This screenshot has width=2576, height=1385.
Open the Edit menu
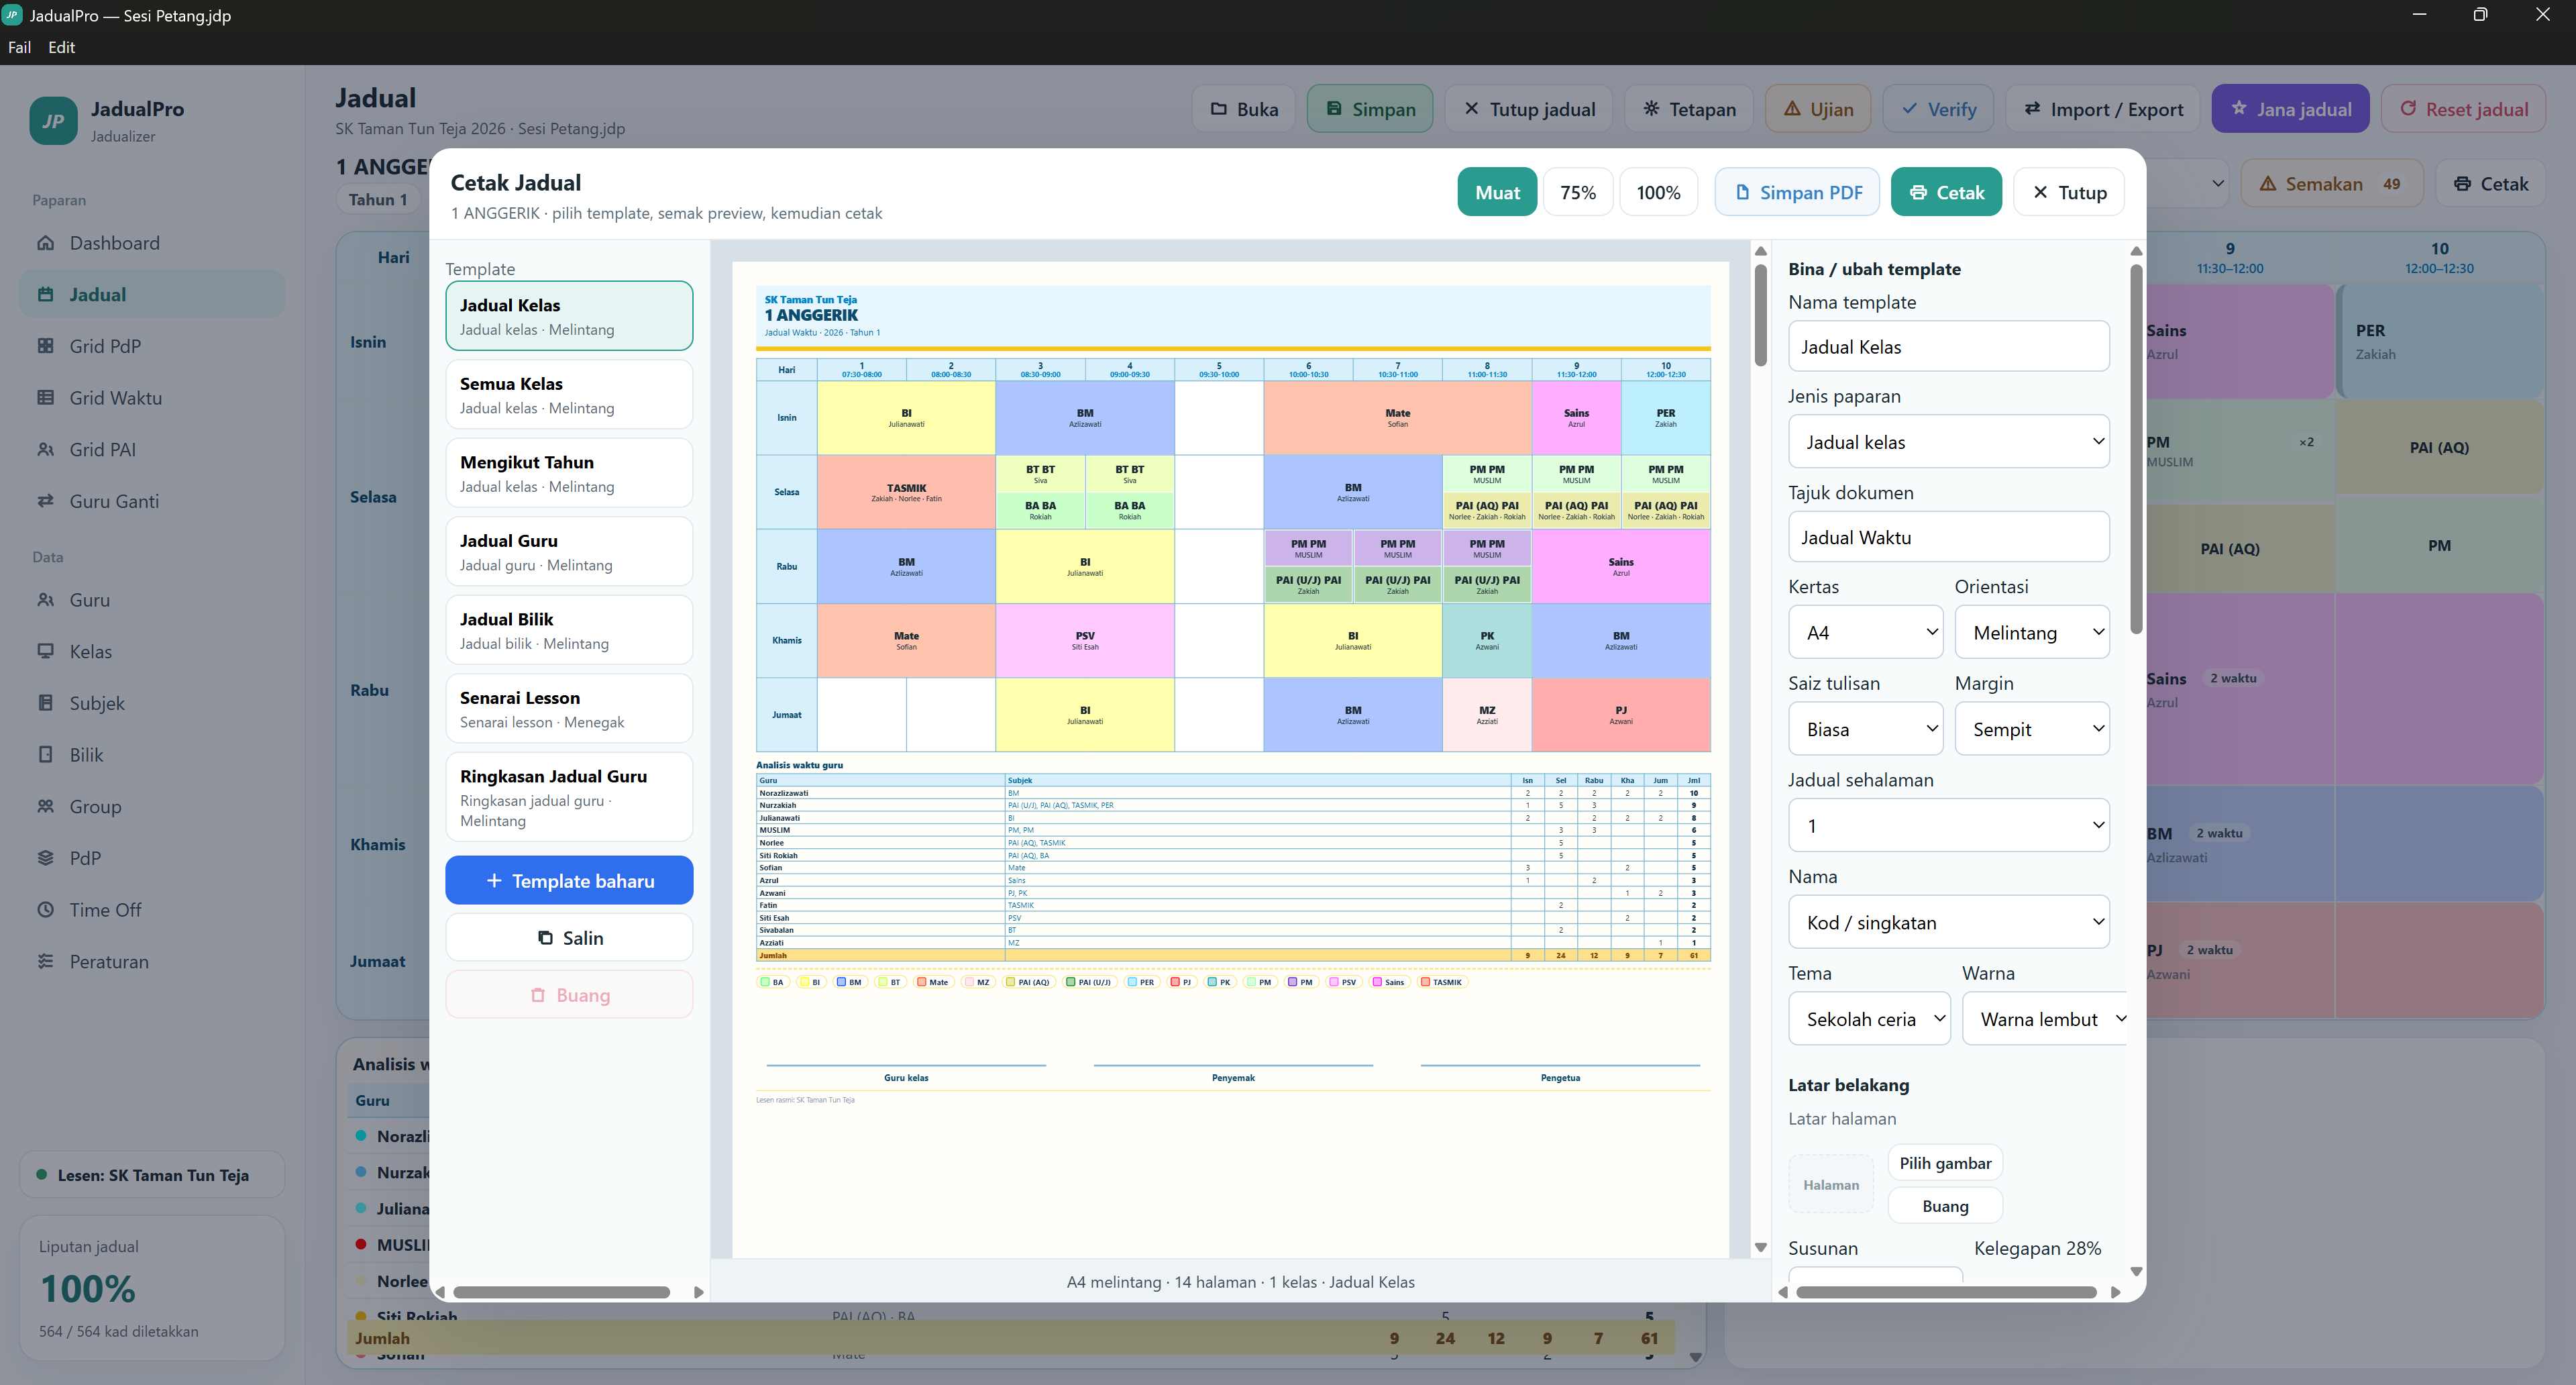coord(61,47)
